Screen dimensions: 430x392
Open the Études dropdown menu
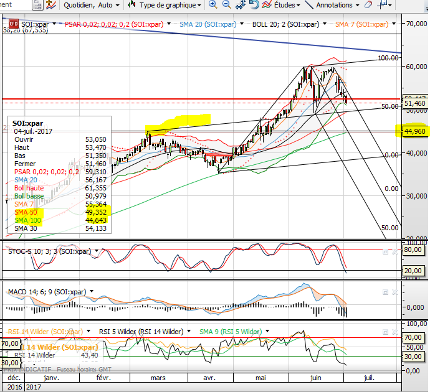(x=287, y=5)
